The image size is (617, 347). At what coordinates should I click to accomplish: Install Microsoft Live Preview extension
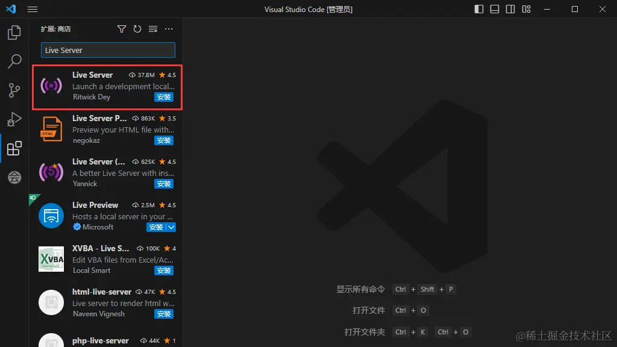tap(156, 227)
